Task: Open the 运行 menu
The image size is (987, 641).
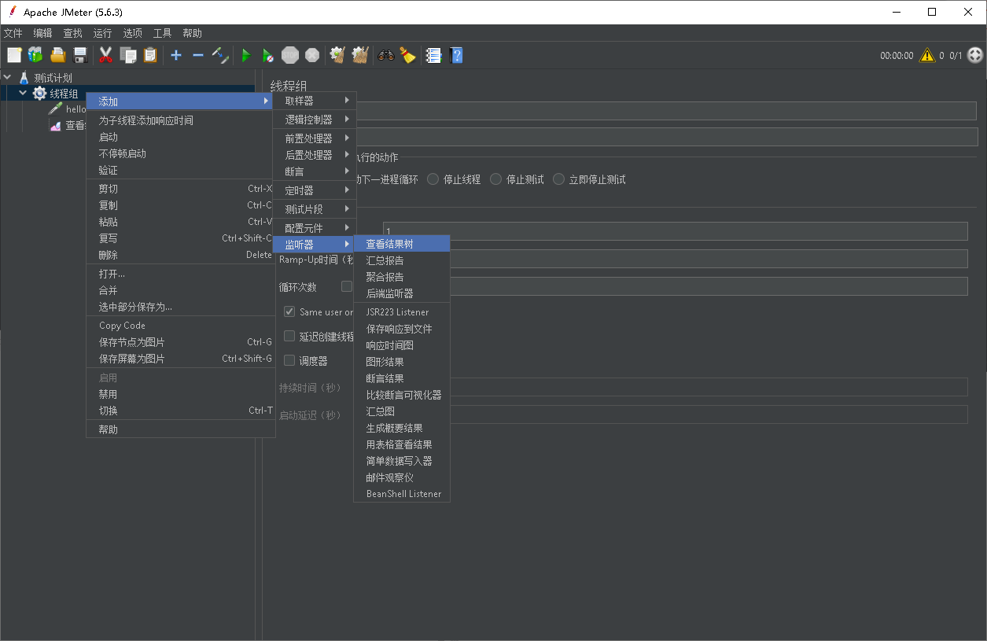Action: click(x=102, y=33)
